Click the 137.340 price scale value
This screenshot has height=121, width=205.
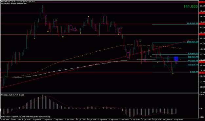(202, 81)
